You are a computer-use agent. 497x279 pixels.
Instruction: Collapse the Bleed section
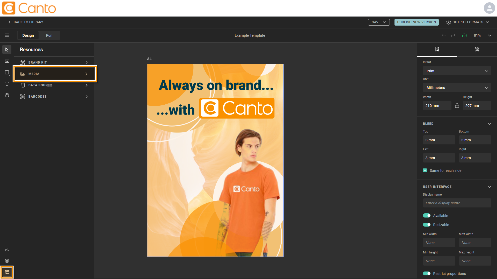coord(489,124)
